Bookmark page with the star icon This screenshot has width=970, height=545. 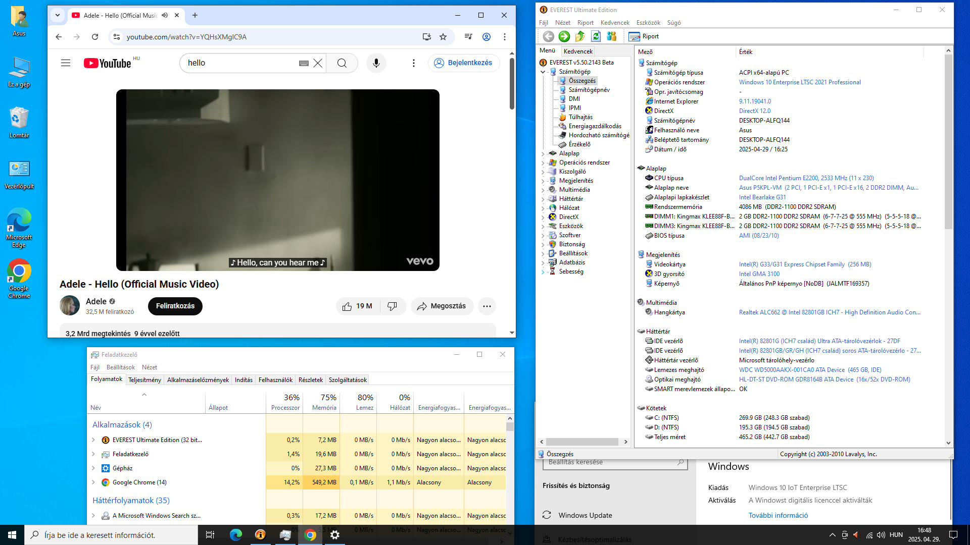pyautogui.click(x=443, y=37)
